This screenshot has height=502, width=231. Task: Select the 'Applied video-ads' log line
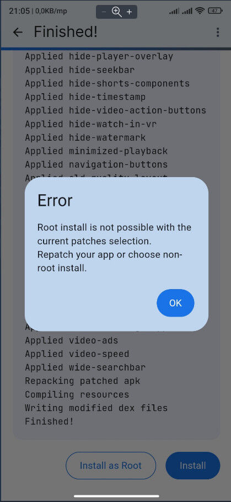71,340
